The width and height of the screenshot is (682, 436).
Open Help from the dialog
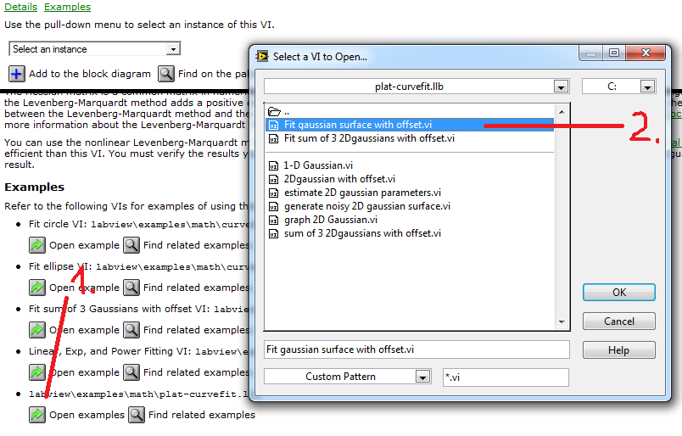pos(619,349)
